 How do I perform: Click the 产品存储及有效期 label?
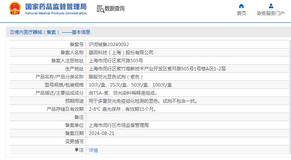coord(65,109)
